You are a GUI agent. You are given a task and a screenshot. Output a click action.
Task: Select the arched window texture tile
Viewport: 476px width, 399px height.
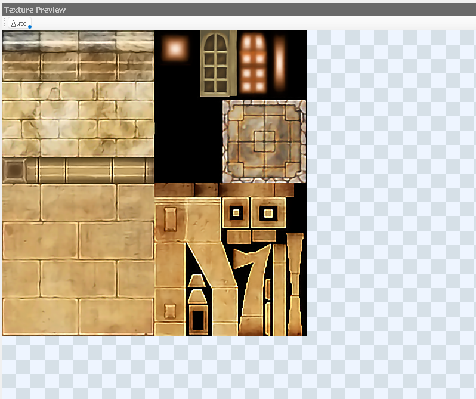(x=215, y=63)
